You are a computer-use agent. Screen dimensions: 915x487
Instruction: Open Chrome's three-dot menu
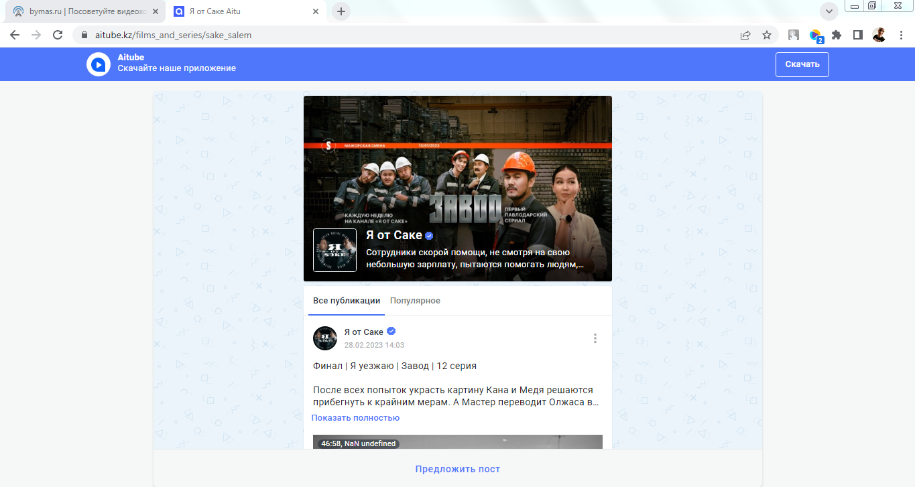pos(900,35)
